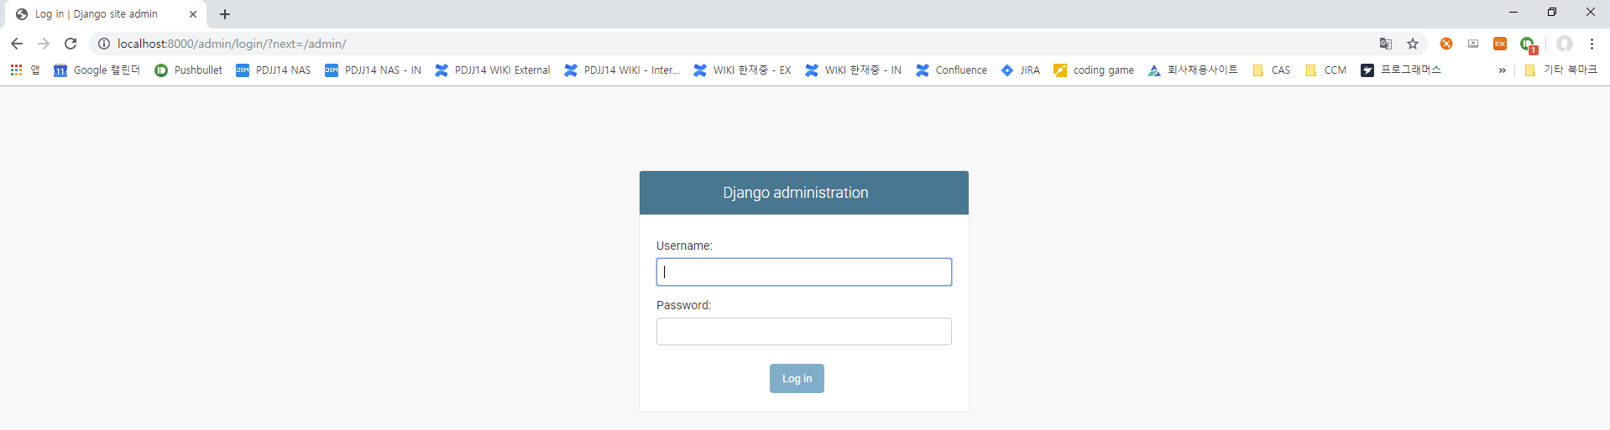1610x430 pixels.
Task: Open a new tab with plus button
Action: pos(225,14)
